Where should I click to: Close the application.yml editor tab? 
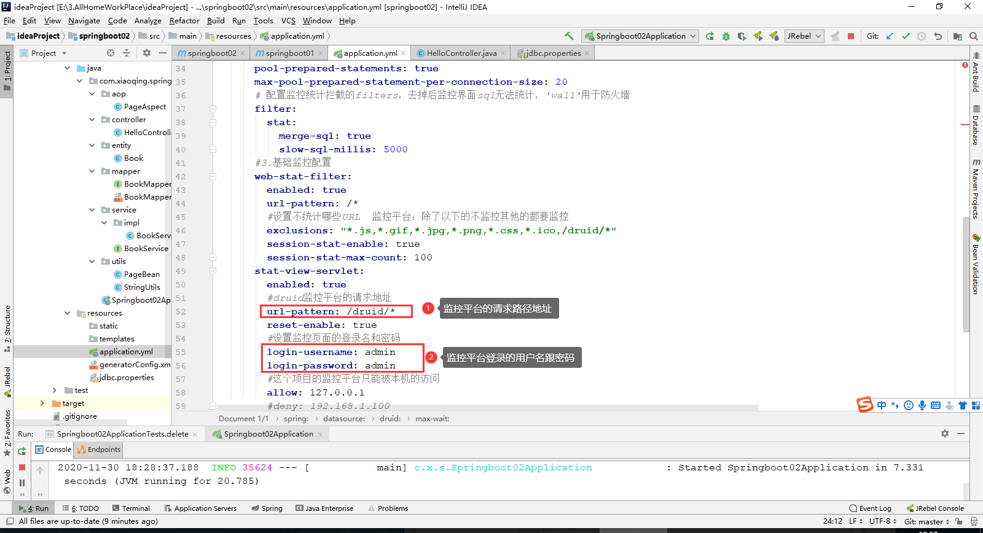click(x=404, y=53)
